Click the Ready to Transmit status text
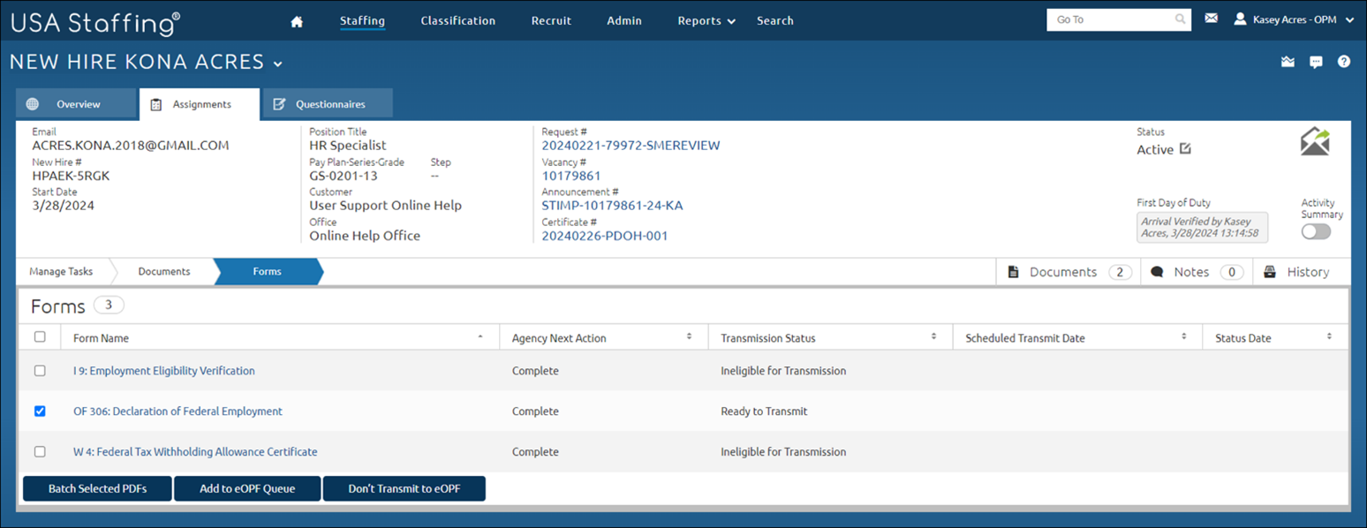 tap(764, 411)
